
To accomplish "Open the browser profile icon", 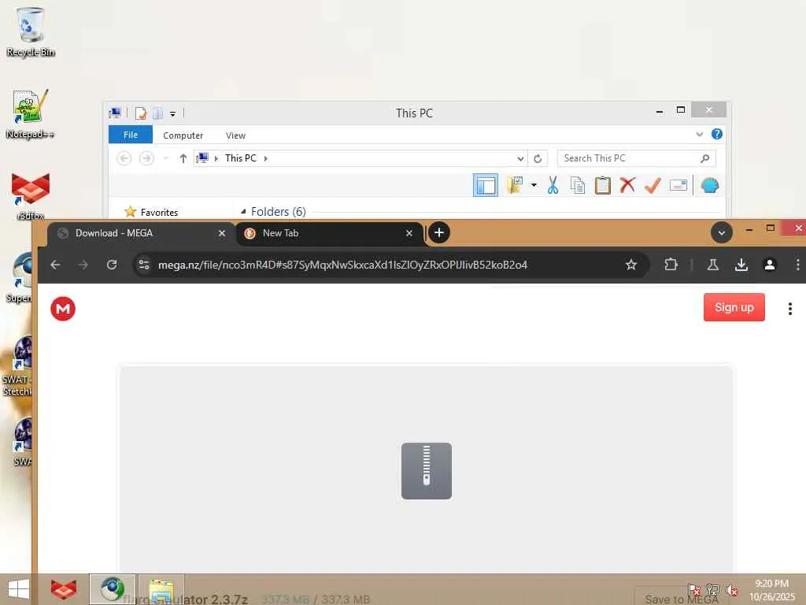I will (x=770, y=265).
